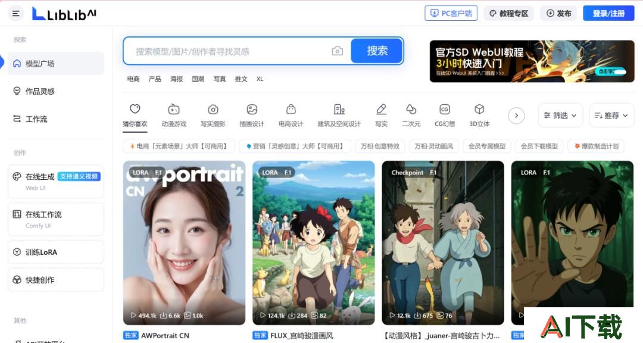Select the 3D立体 cube category

coord(479,116)
